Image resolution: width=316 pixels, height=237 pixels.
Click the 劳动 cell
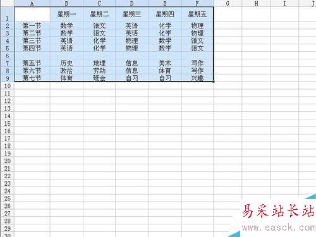pyautogui.click(x=99, y=71)
